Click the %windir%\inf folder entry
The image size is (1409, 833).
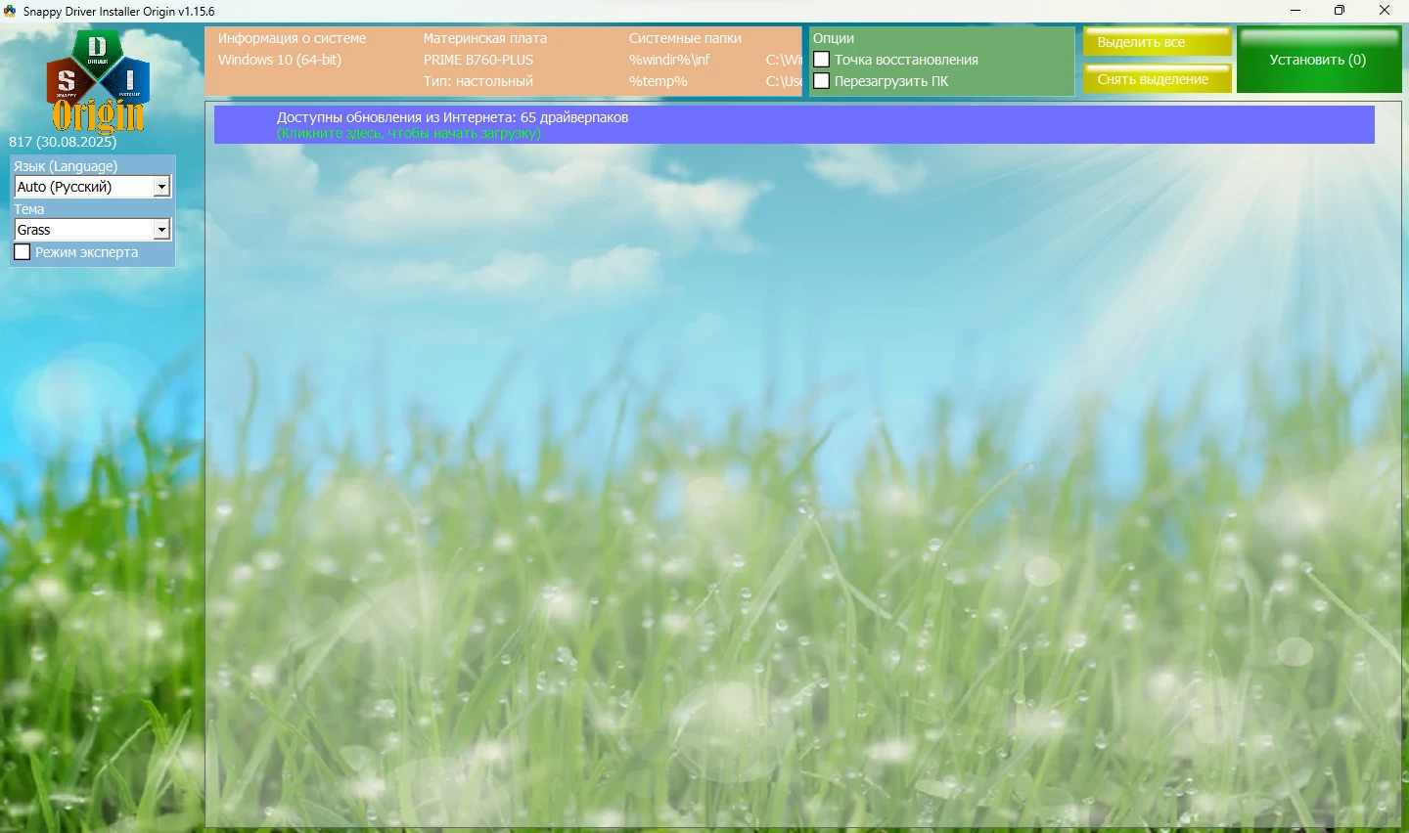[669, 60]
